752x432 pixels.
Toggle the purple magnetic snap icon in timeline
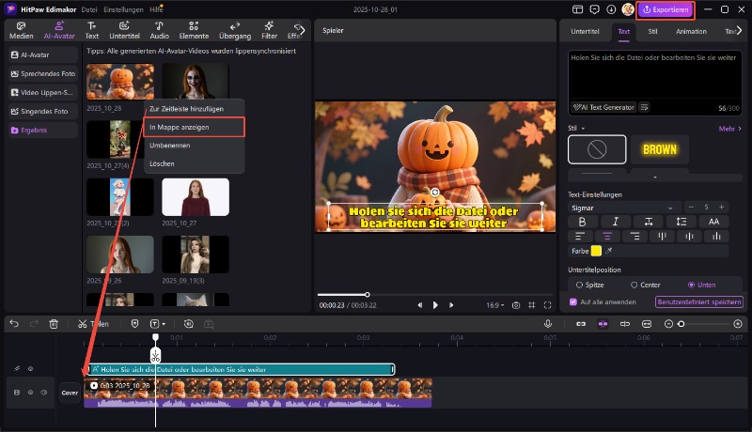tap(603, 324)
